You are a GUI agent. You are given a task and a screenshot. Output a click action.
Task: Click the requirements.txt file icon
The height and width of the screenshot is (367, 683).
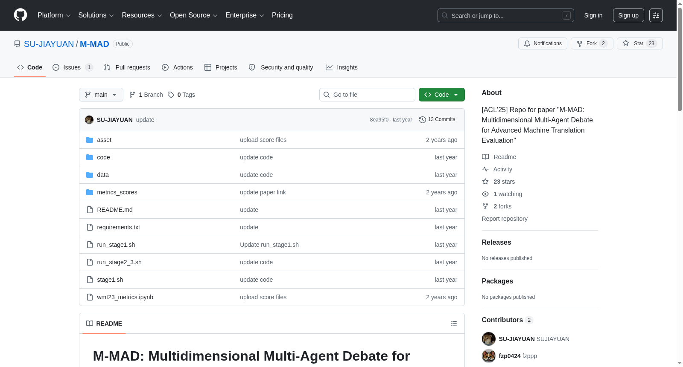90,227
